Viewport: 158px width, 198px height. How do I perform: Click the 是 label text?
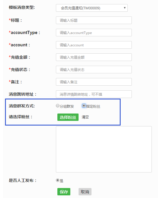(61, 181)
